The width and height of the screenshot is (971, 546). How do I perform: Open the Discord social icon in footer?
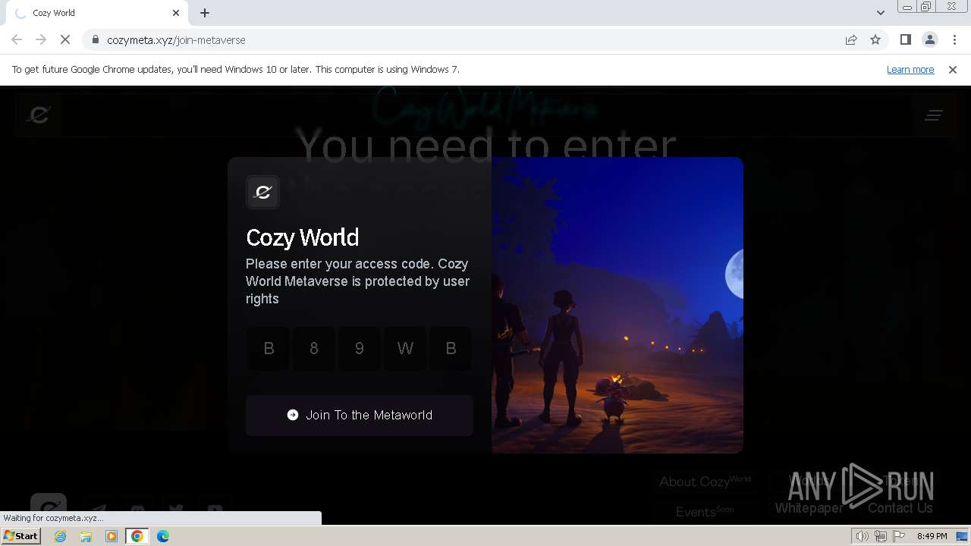point(137,510)
